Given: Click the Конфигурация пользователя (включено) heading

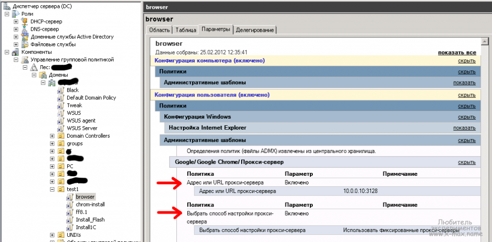Looking at the screenshot, I should coord(212,95).
